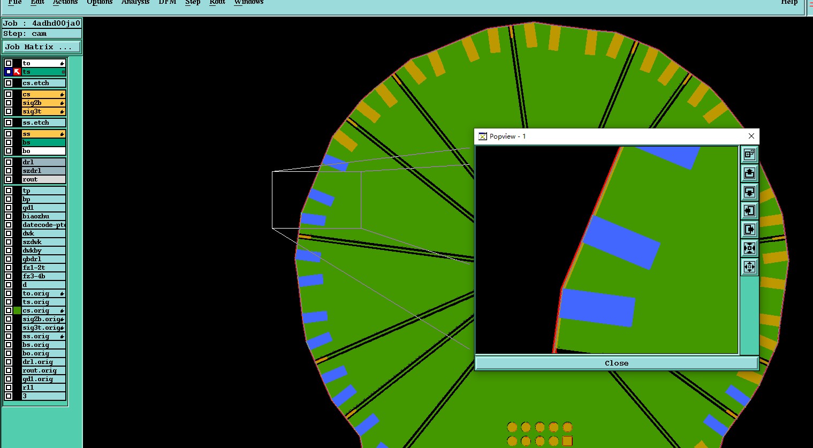The image size is (813, 448).
Task: Enable the cs.etch layer checkbox
Action: [9, 83]
